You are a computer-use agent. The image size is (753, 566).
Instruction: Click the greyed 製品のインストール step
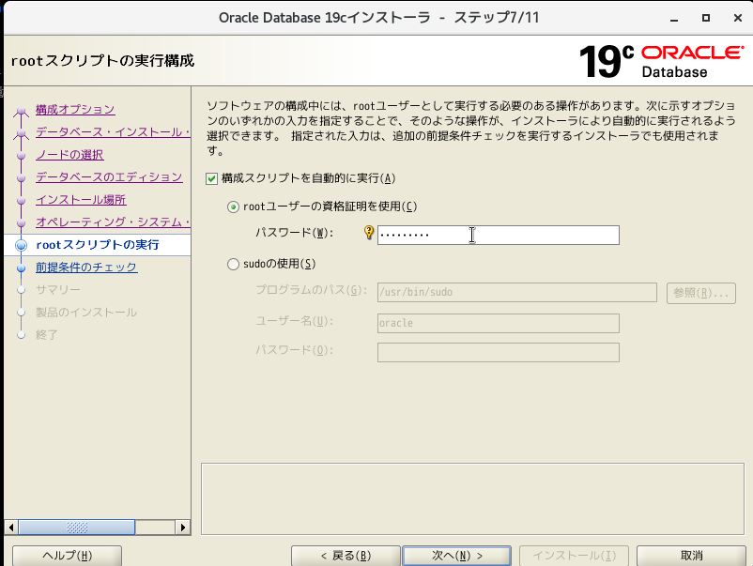click(x=86, y=312)
